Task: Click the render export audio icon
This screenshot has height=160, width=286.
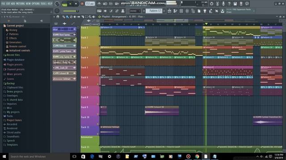Action: (x=241, y=4)
